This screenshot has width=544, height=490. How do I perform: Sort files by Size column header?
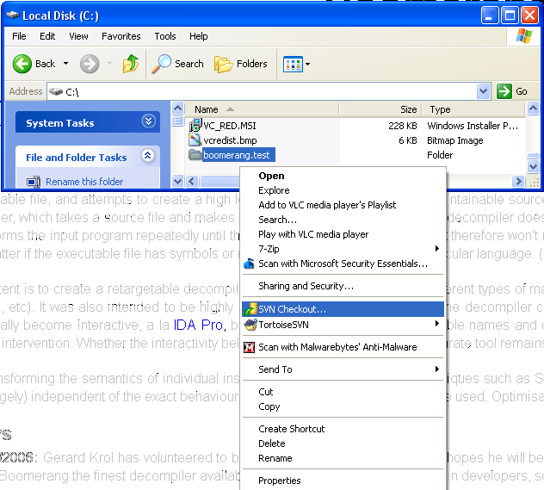coord(408,109)
